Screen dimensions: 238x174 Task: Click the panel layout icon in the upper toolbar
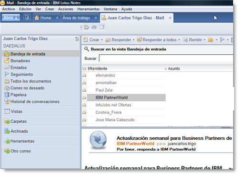102,27
